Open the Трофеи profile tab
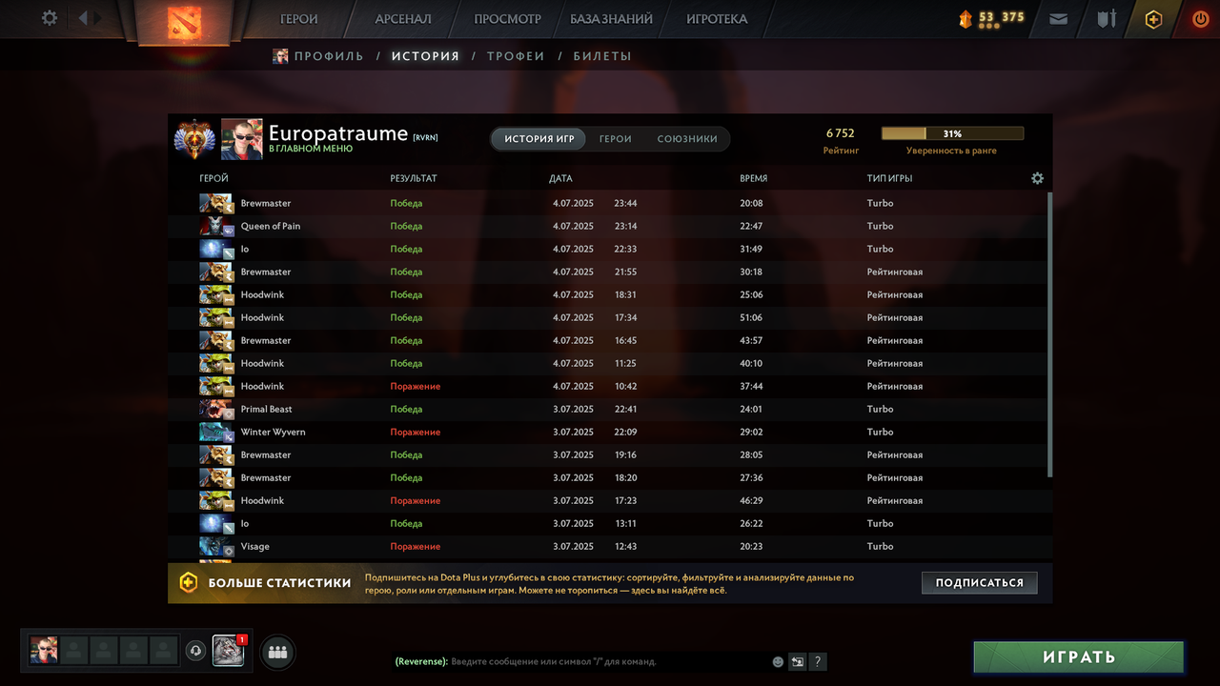 tap(516, 56)
